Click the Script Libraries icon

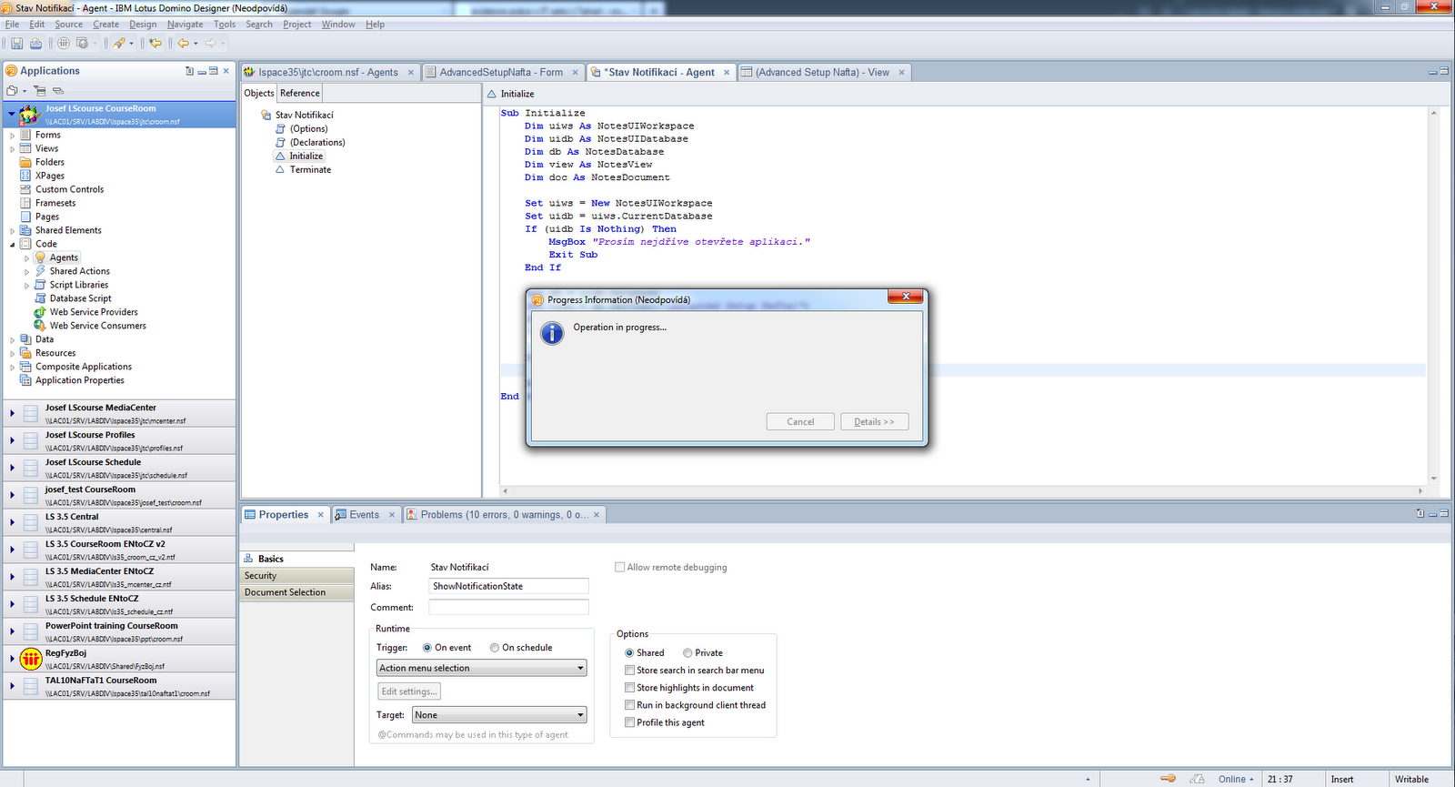(40, 285)
